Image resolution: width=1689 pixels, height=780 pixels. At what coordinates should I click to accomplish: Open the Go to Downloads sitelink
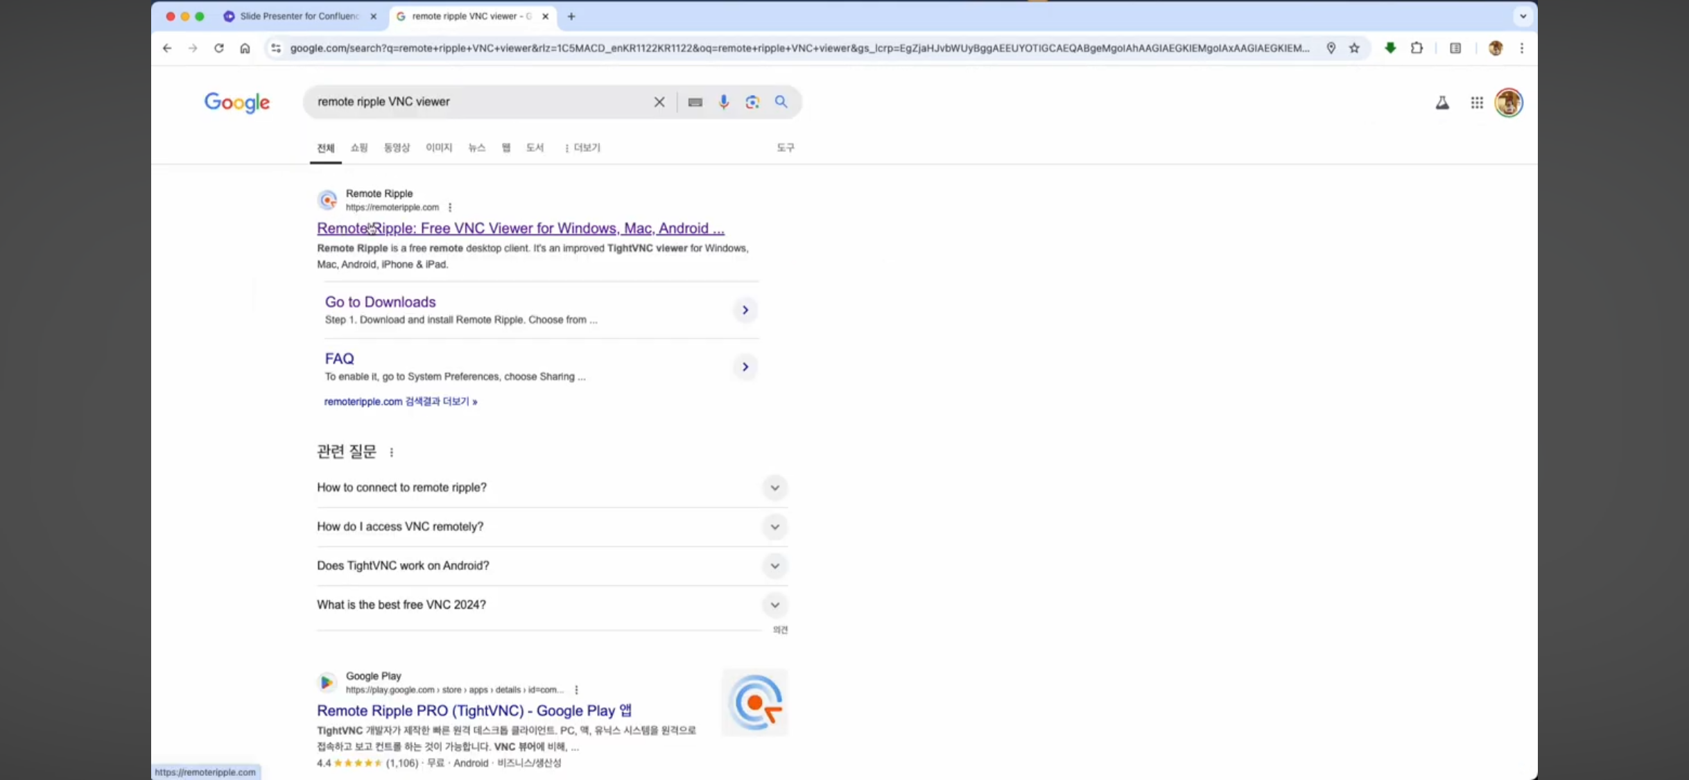380,302
